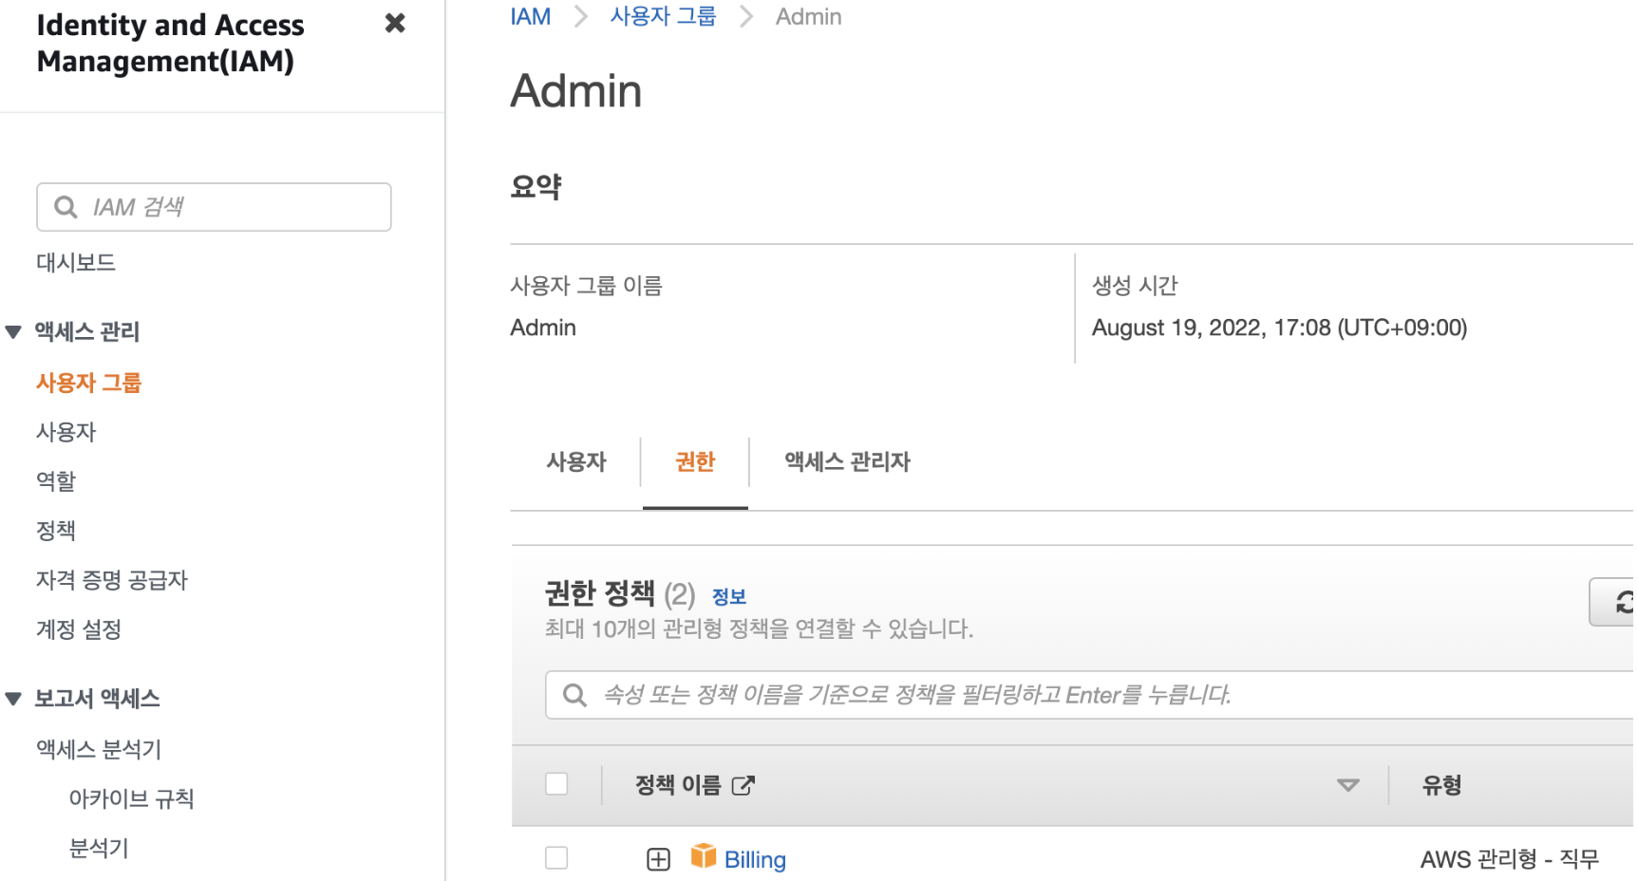Image resolution: width=1637 pixels, height=881 pixels.
Task: Open 역할 page in sidebar
Action: point(56,481)
